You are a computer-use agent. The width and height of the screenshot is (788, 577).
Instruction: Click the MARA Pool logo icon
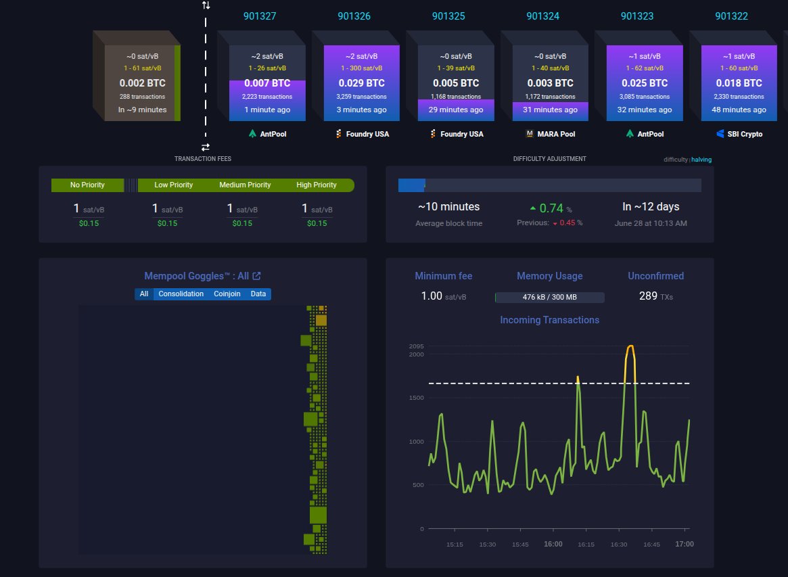click(x=529, y=134)
